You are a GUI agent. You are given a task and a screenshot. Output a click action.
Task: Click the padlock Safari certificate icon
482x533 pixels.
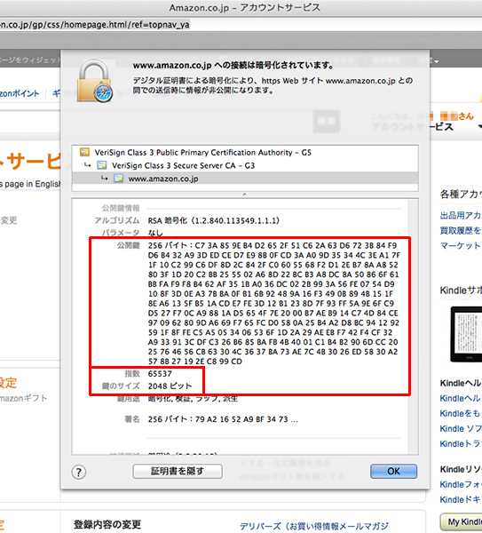(95, 81)
